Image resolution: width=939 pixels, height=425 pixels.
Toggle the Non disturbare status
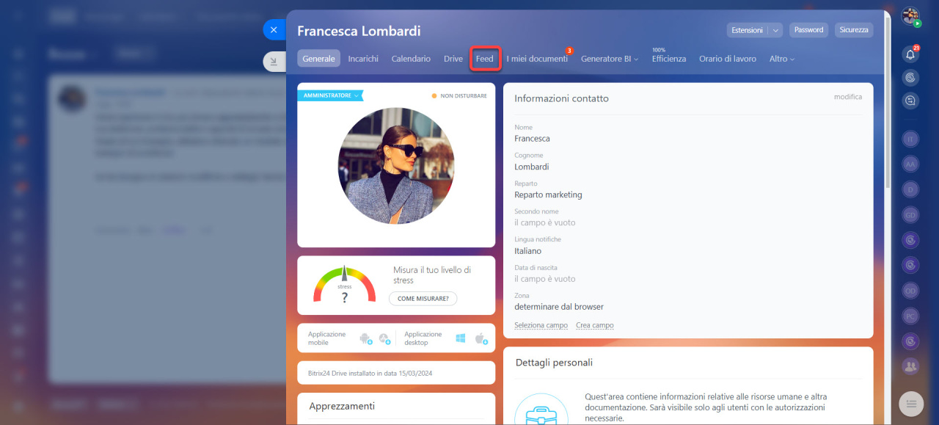(459, 95)
